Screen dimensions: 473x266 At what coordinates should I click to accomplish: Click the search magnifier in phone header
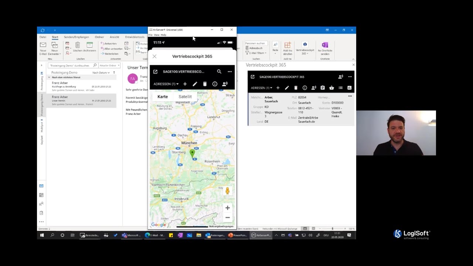pyautogui.click(x=219, y=72)
